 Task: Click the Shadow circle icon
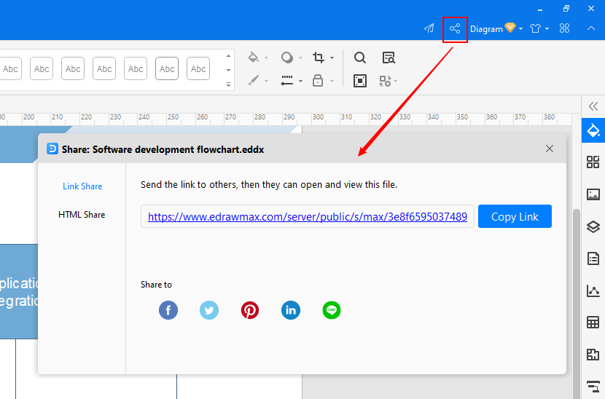click(x=287, y=58)
